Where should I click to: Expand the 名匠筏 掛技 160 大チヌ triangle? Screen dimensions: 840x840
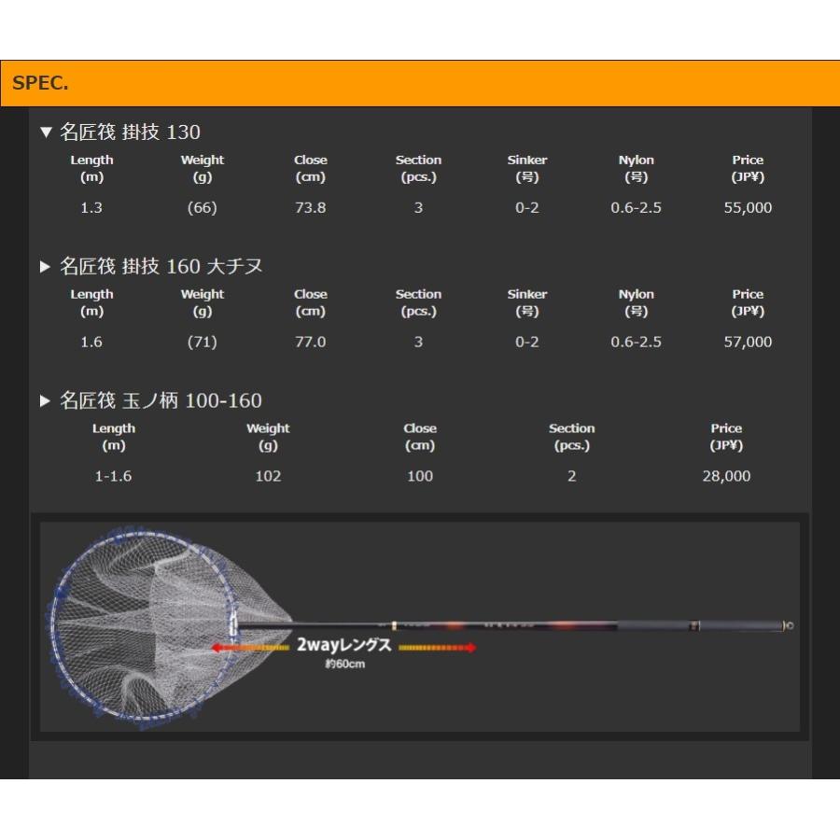click(45, 267)
